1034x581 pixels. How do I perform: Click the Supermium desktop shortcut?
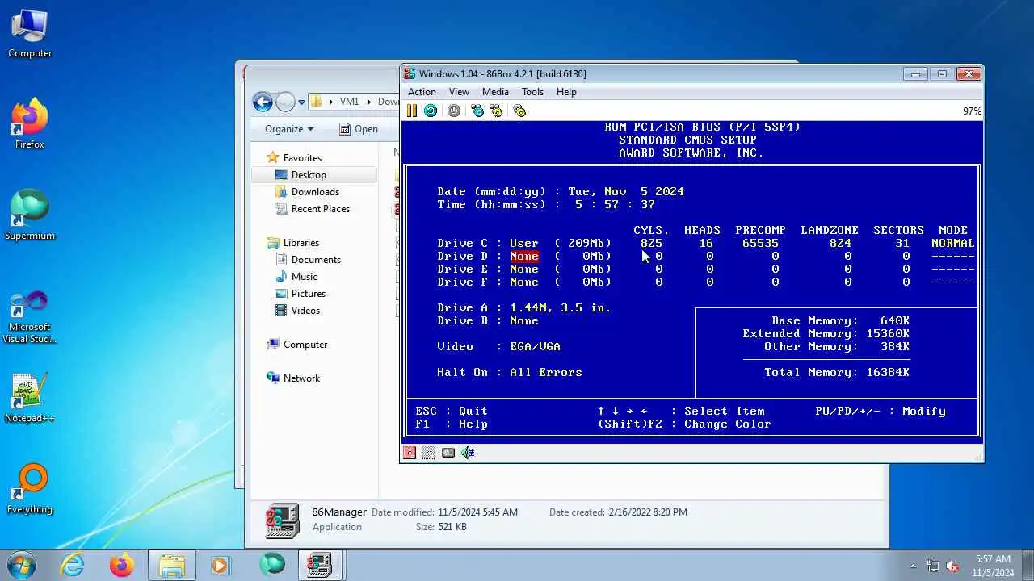30,216
